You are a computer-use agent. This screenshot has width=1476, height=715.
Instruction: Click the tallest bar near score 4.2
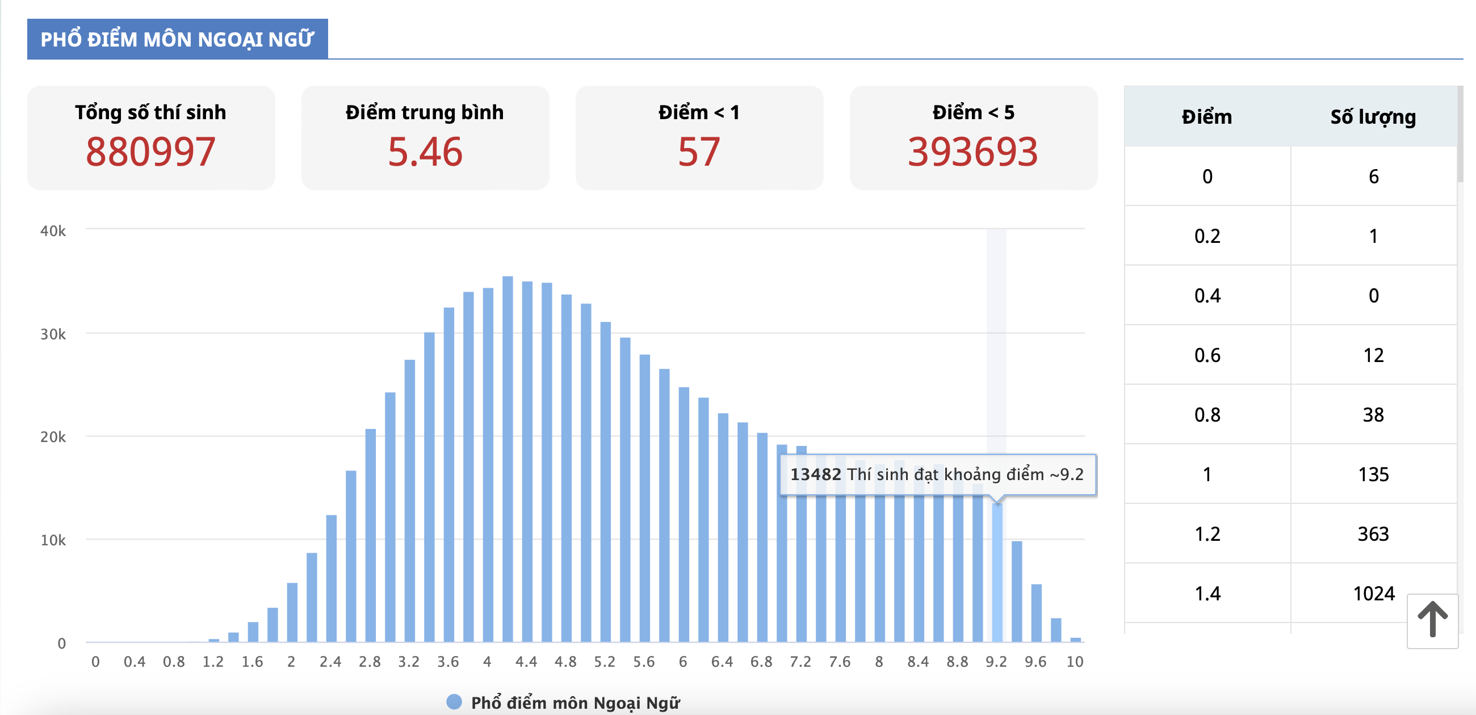pos(508,459)
